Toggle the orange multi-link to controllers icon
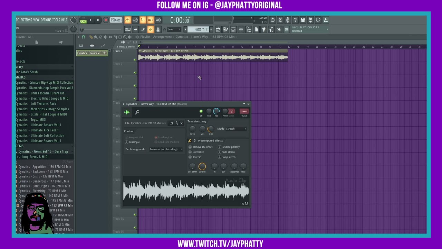 pos(151,29)
